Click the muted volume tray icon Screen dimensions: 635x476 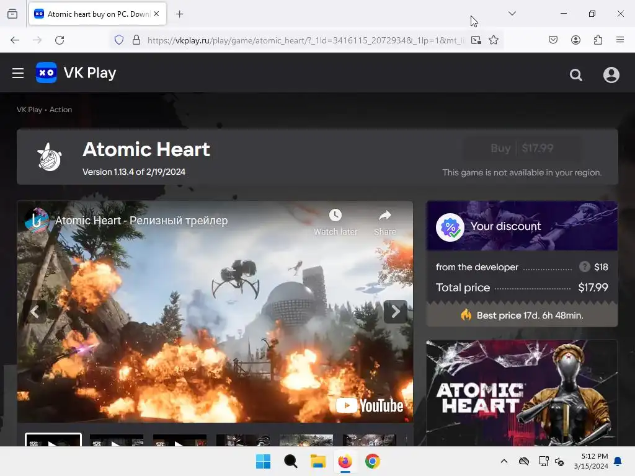(559, 461)
